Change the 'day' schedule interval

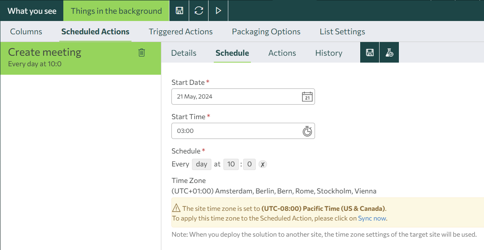pyautogui.click(x=202, y=164)
